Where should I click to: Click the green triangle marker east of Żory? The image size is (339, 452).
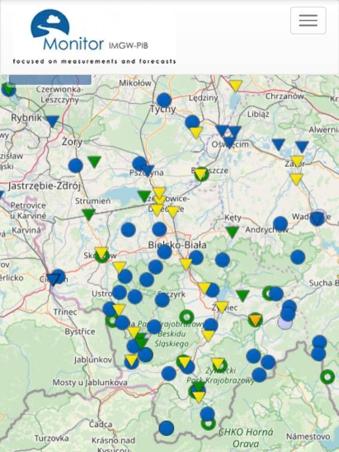tap(94, 161)
